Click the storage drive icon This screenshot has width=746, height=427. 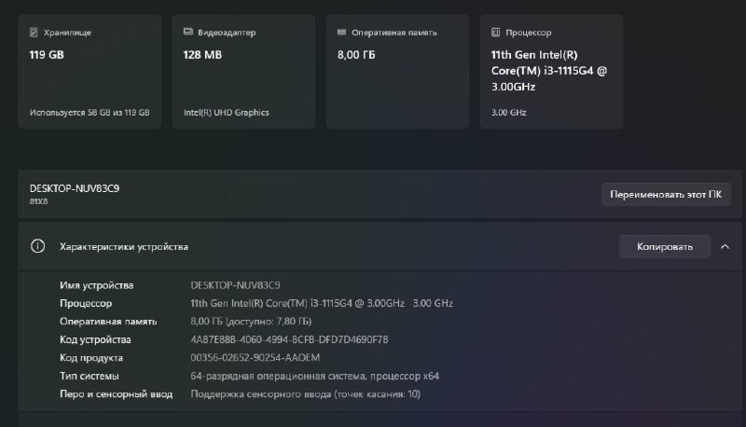[34, 33]
